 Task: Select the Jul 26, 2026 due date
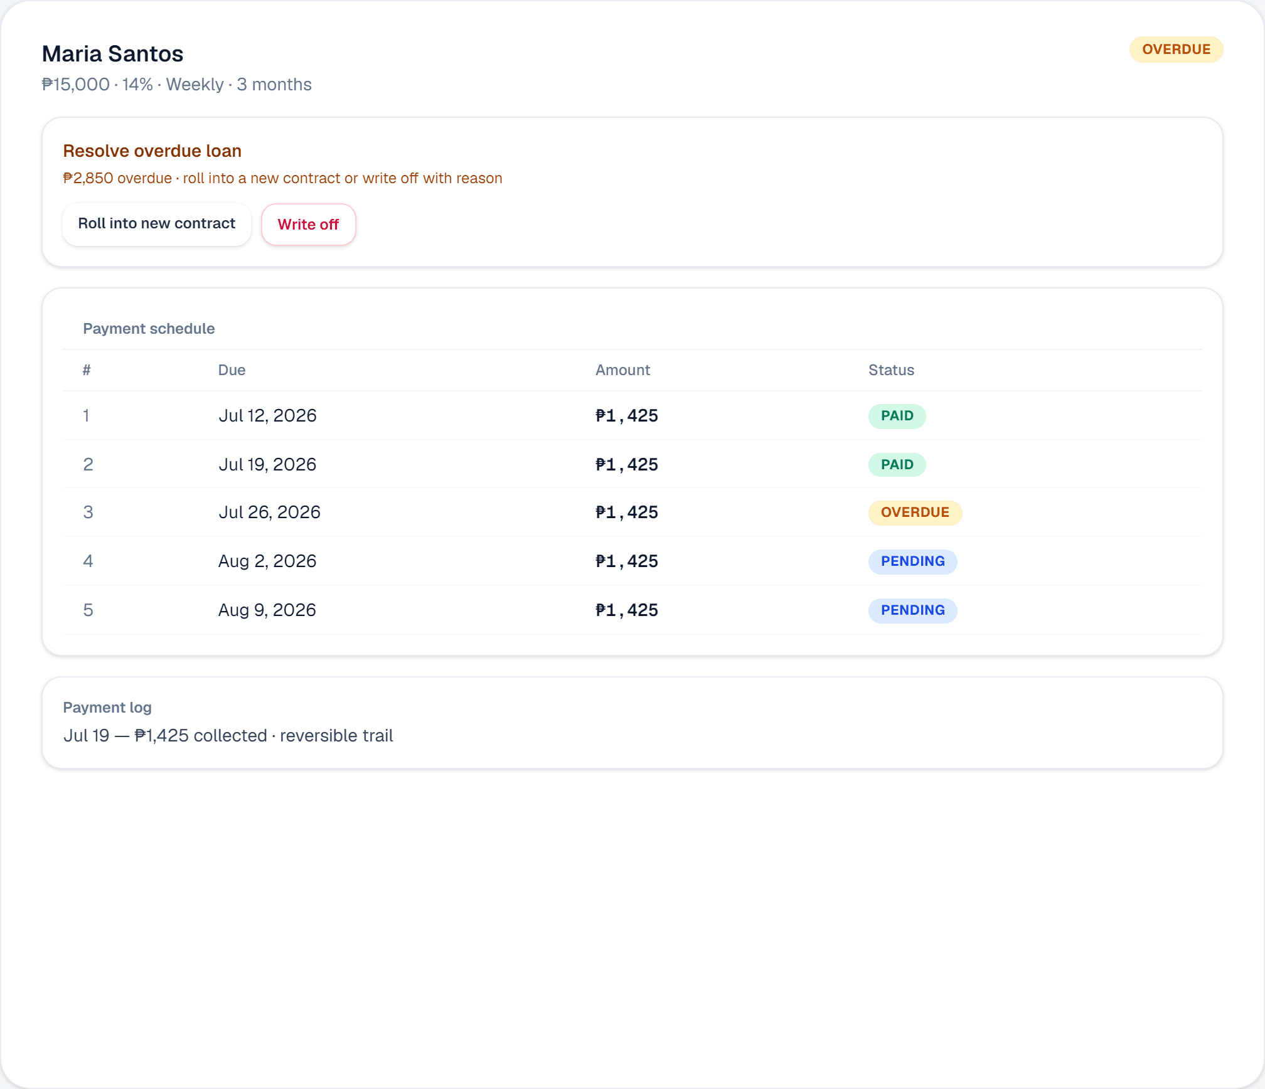(x=269, y=513)
